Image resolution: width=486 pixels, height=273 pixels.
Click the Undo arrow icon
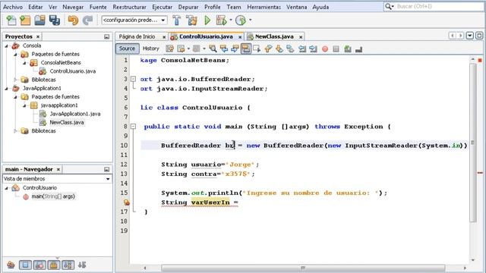(x=73, y=20)
